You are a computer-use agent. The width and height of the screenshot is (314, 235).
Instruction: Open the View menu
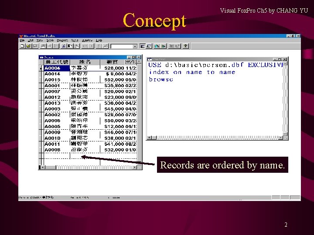[40, 40]
